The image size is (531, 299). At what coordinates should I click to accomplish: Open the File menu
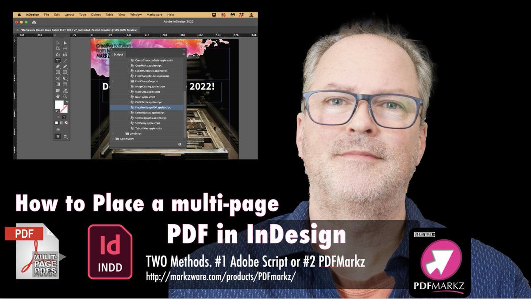(46, 15)
